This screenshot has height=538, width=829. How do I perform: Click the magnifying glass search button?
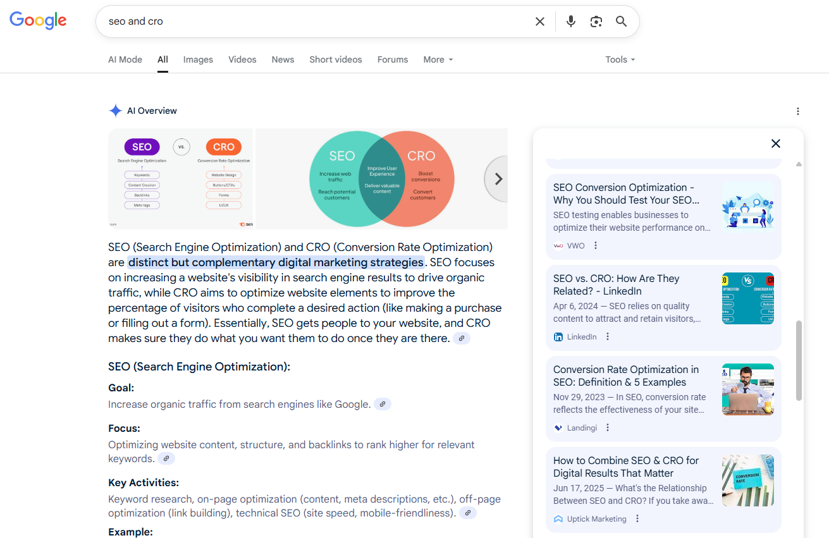pyautogui.click(x=621, y=21)
